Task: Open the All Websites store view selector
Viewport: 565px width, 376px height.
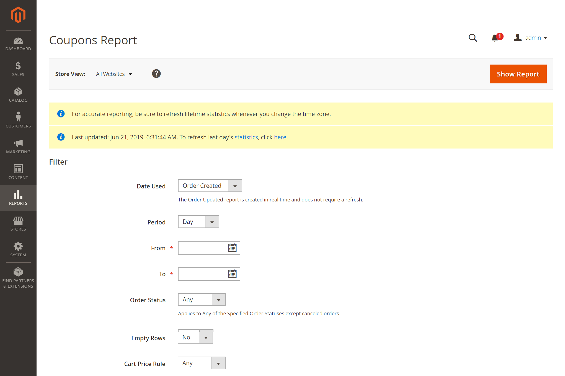Action: click(x=114, y=74)
